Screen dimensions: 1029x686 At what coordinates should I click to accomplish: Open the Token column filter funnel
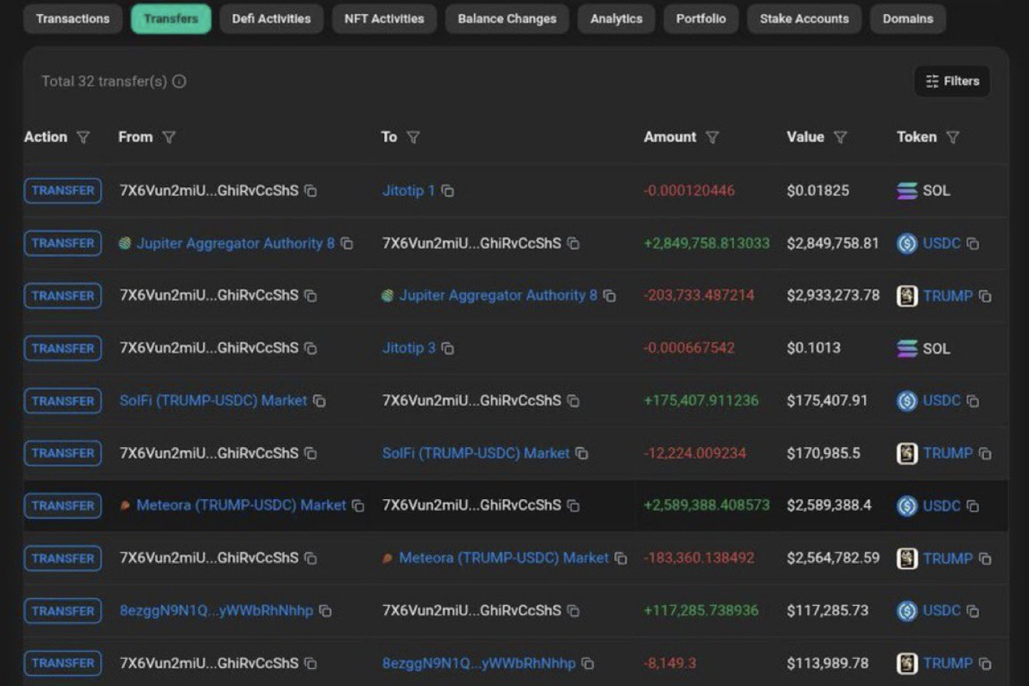[953, 137]
